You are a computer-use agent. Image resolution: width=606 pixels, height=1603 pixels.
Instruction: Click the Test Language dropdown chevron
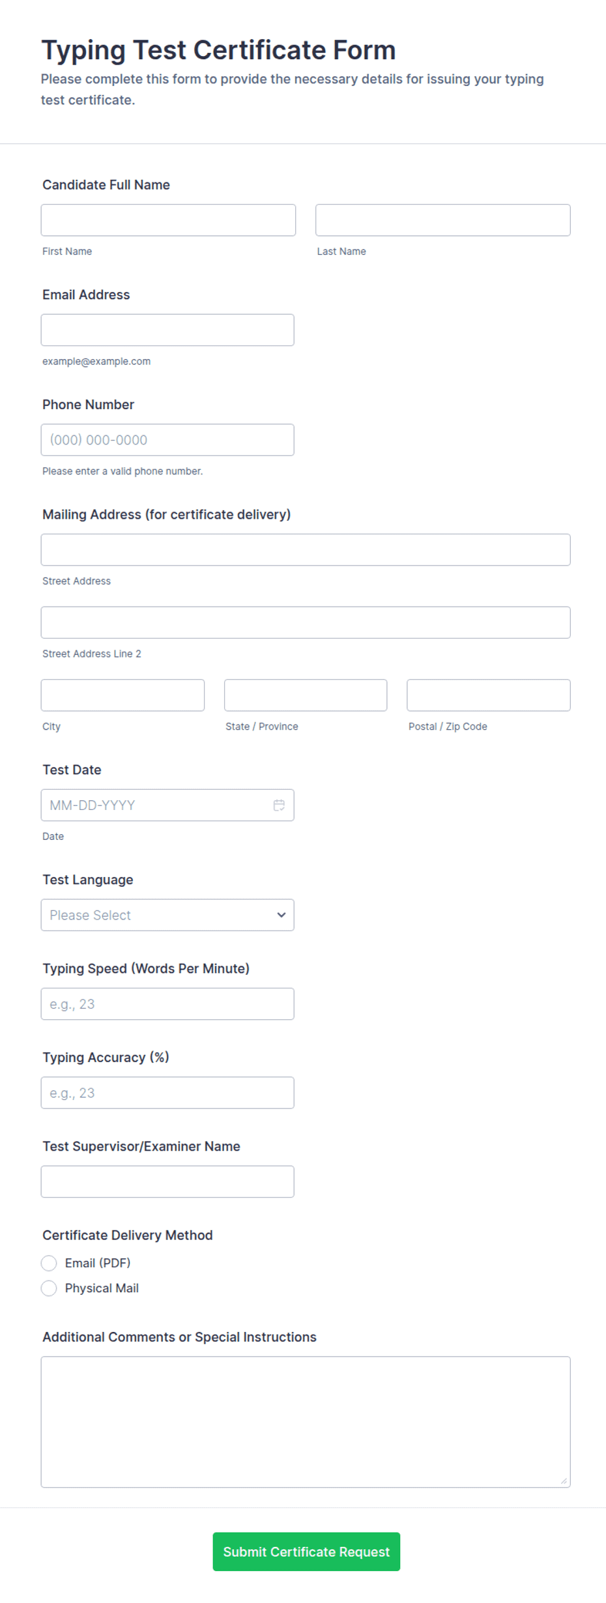coord(281,915)
